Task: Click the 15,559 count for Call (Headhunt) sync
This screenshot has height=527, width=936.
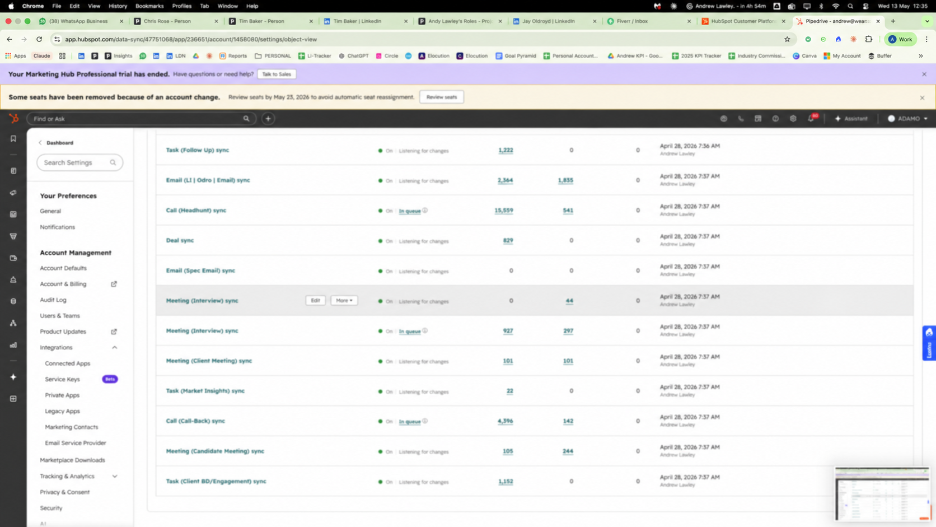Action: 504,211
